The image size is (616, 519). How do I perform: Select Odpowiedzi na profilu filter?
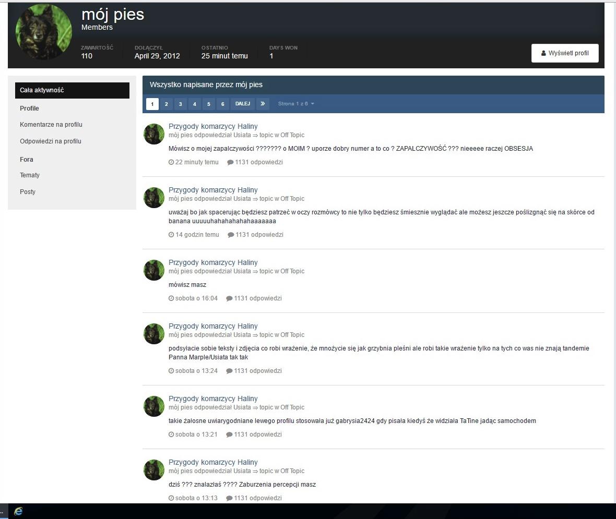51,141
